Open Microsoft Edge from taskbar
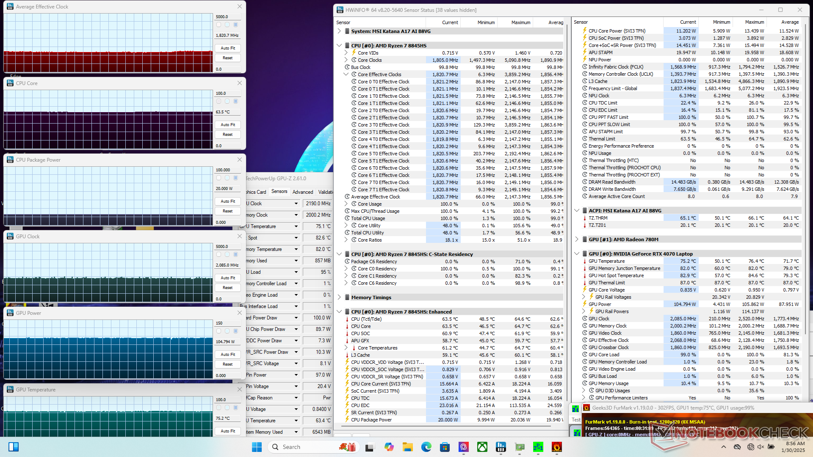The height and width of the screenshot is (457, 813). (426, 447)
